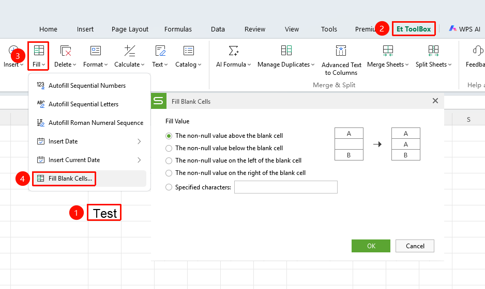Expand the Insert Date submenu arrow

(139, 141)
